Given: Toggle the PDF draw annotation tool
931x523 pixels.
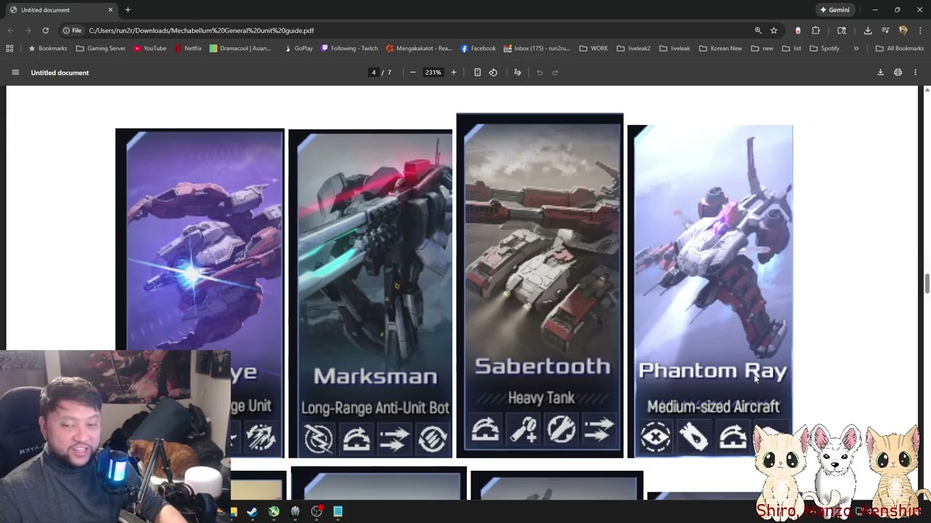Looking at the screenshot, I should [x=518, y=73].
